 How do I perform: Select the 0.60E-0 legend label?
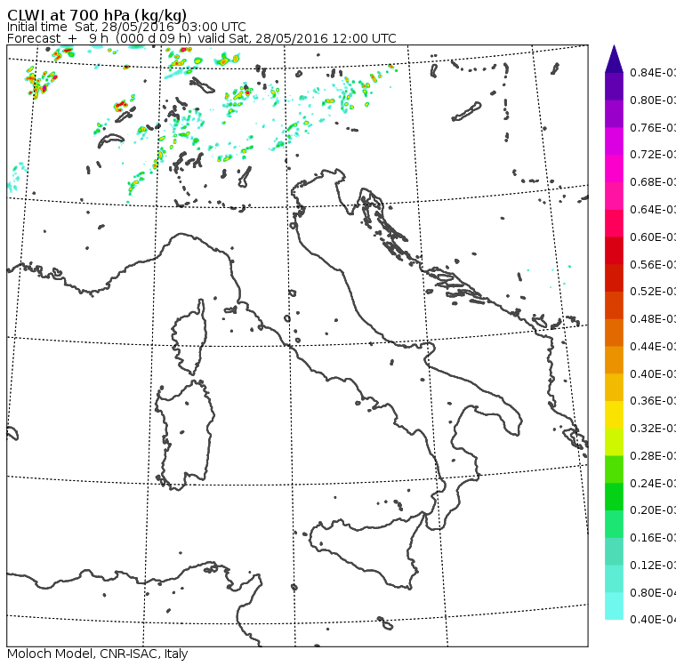[653, 237]
